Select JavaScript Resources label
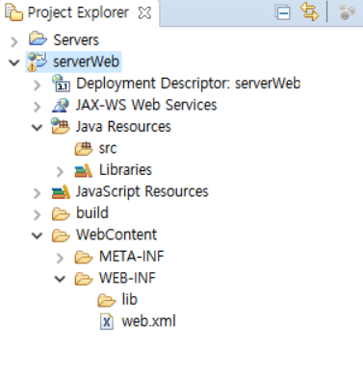 [x=143, y=191]
